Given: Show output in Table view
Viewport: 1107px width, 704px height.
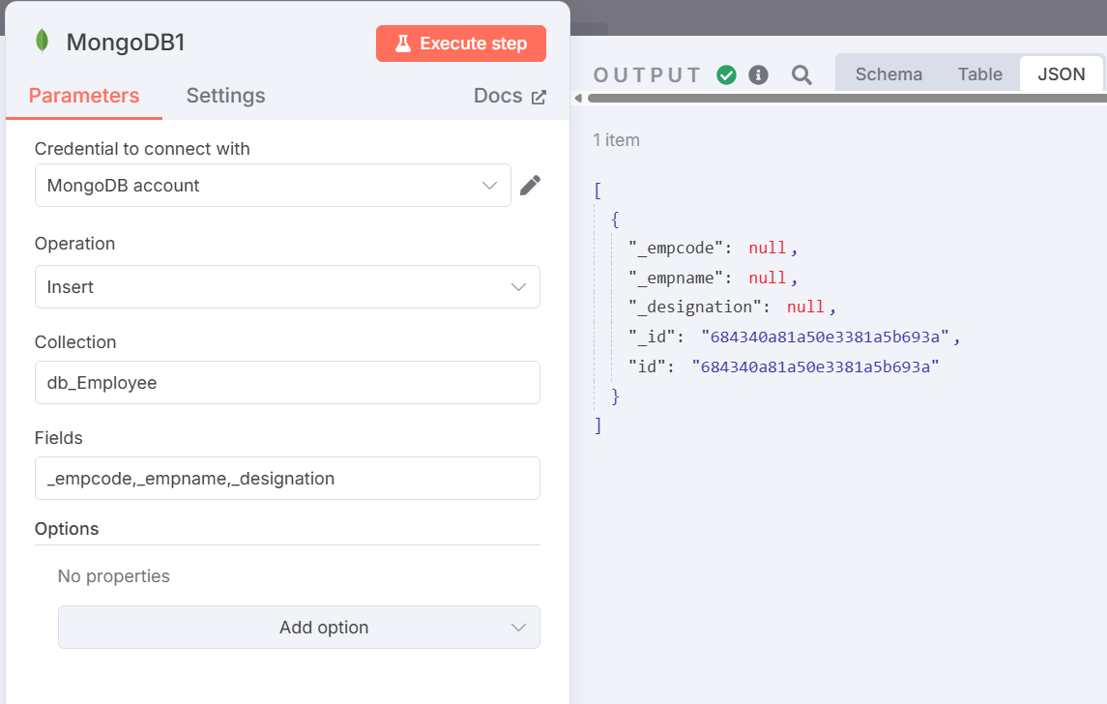Looking at the screenshot, I should click(980, 74).
